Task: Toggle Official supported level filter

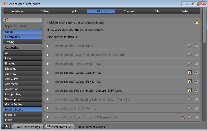Action: (22, 31)
